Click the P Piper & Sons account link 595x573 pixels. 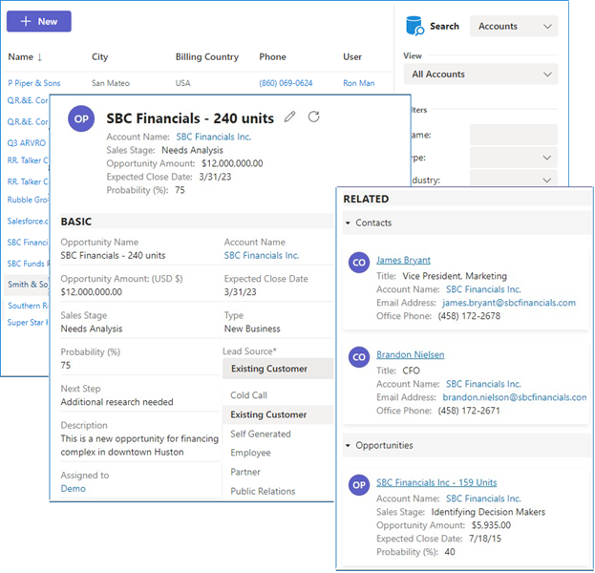point(34,83)
